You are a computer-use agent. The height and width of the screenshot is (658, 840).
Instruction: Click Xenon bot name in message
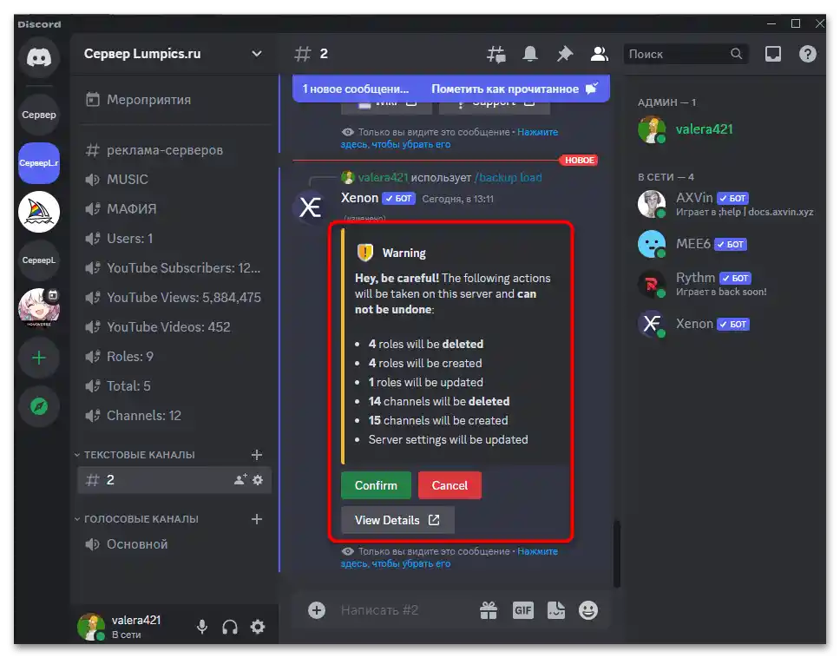coord(359,198)
